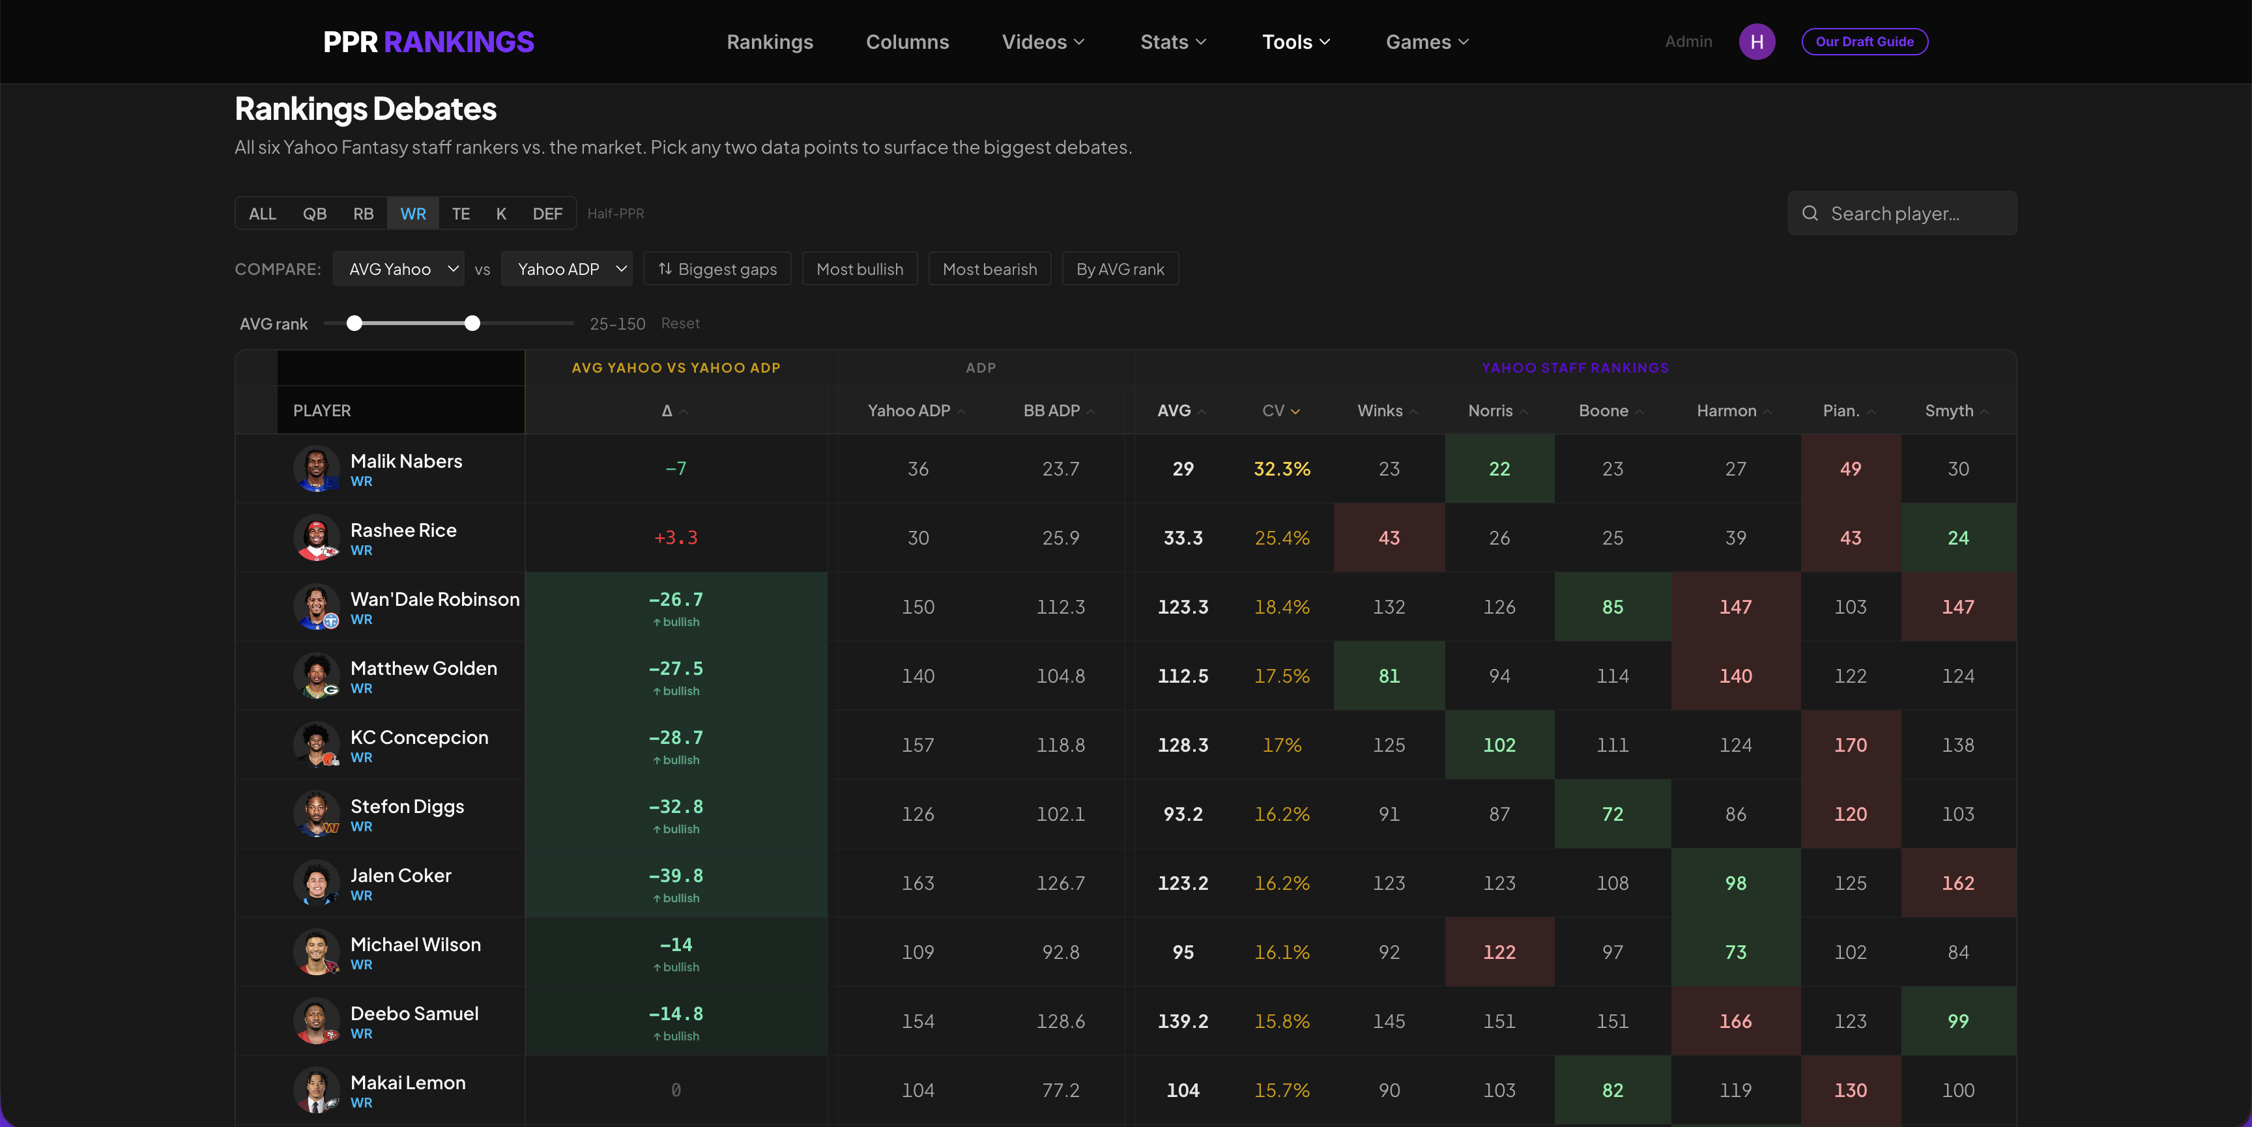Switch to the K position filter
Viewport: 2252px width, 1127px height.
coord(501,213)
